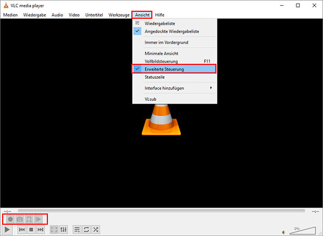323x236 pixels.
Task: Click the volume slider triangle
Action: (303, 231)
